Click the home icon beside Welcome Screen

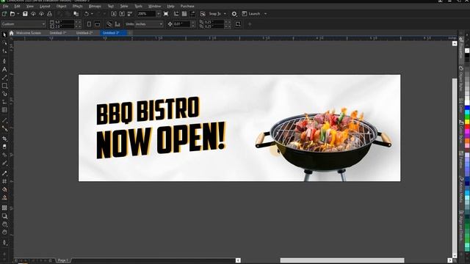pos(12,33)
